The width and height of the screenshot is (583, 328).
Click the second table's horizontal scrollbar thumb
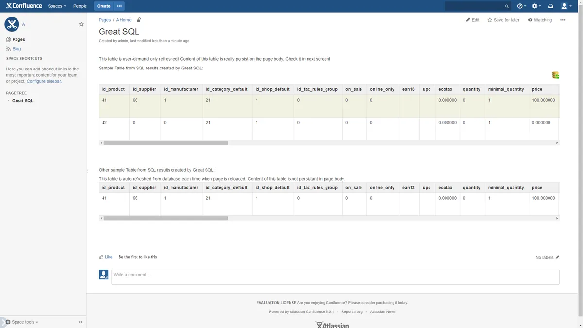click(x=166, y=218)
